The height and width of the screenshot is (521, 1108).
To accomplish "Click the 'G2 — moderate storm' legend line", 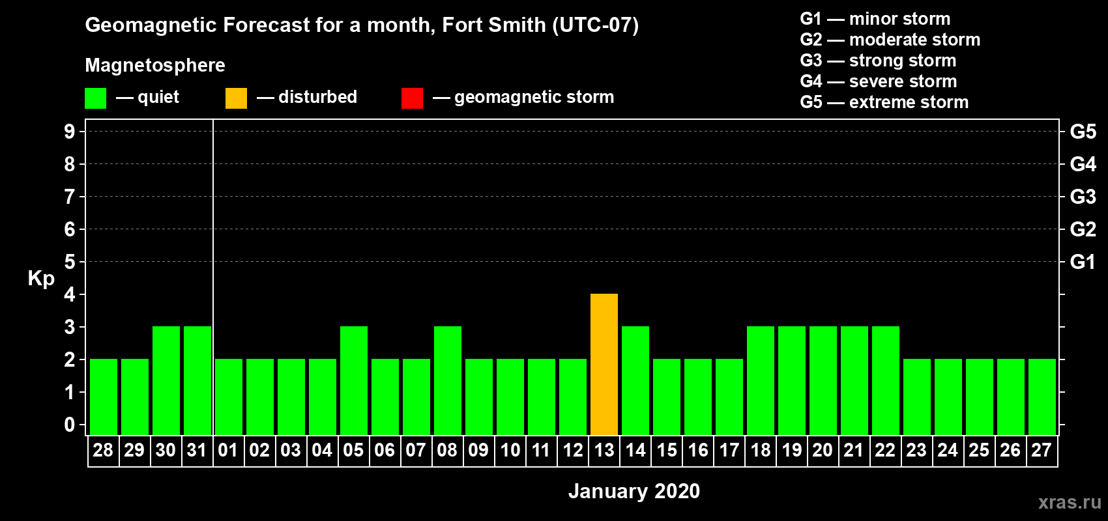I will click(890, 40).
